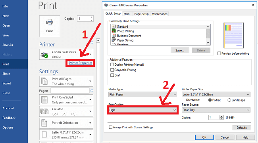258x143 pixels.
Task: Click scroll up arrow of print settings pane
Action: click(98, 40)
